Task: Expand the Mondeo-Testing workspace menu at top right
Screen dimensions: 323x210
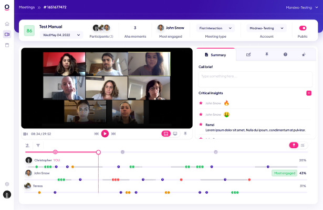Action: point(302,8)
